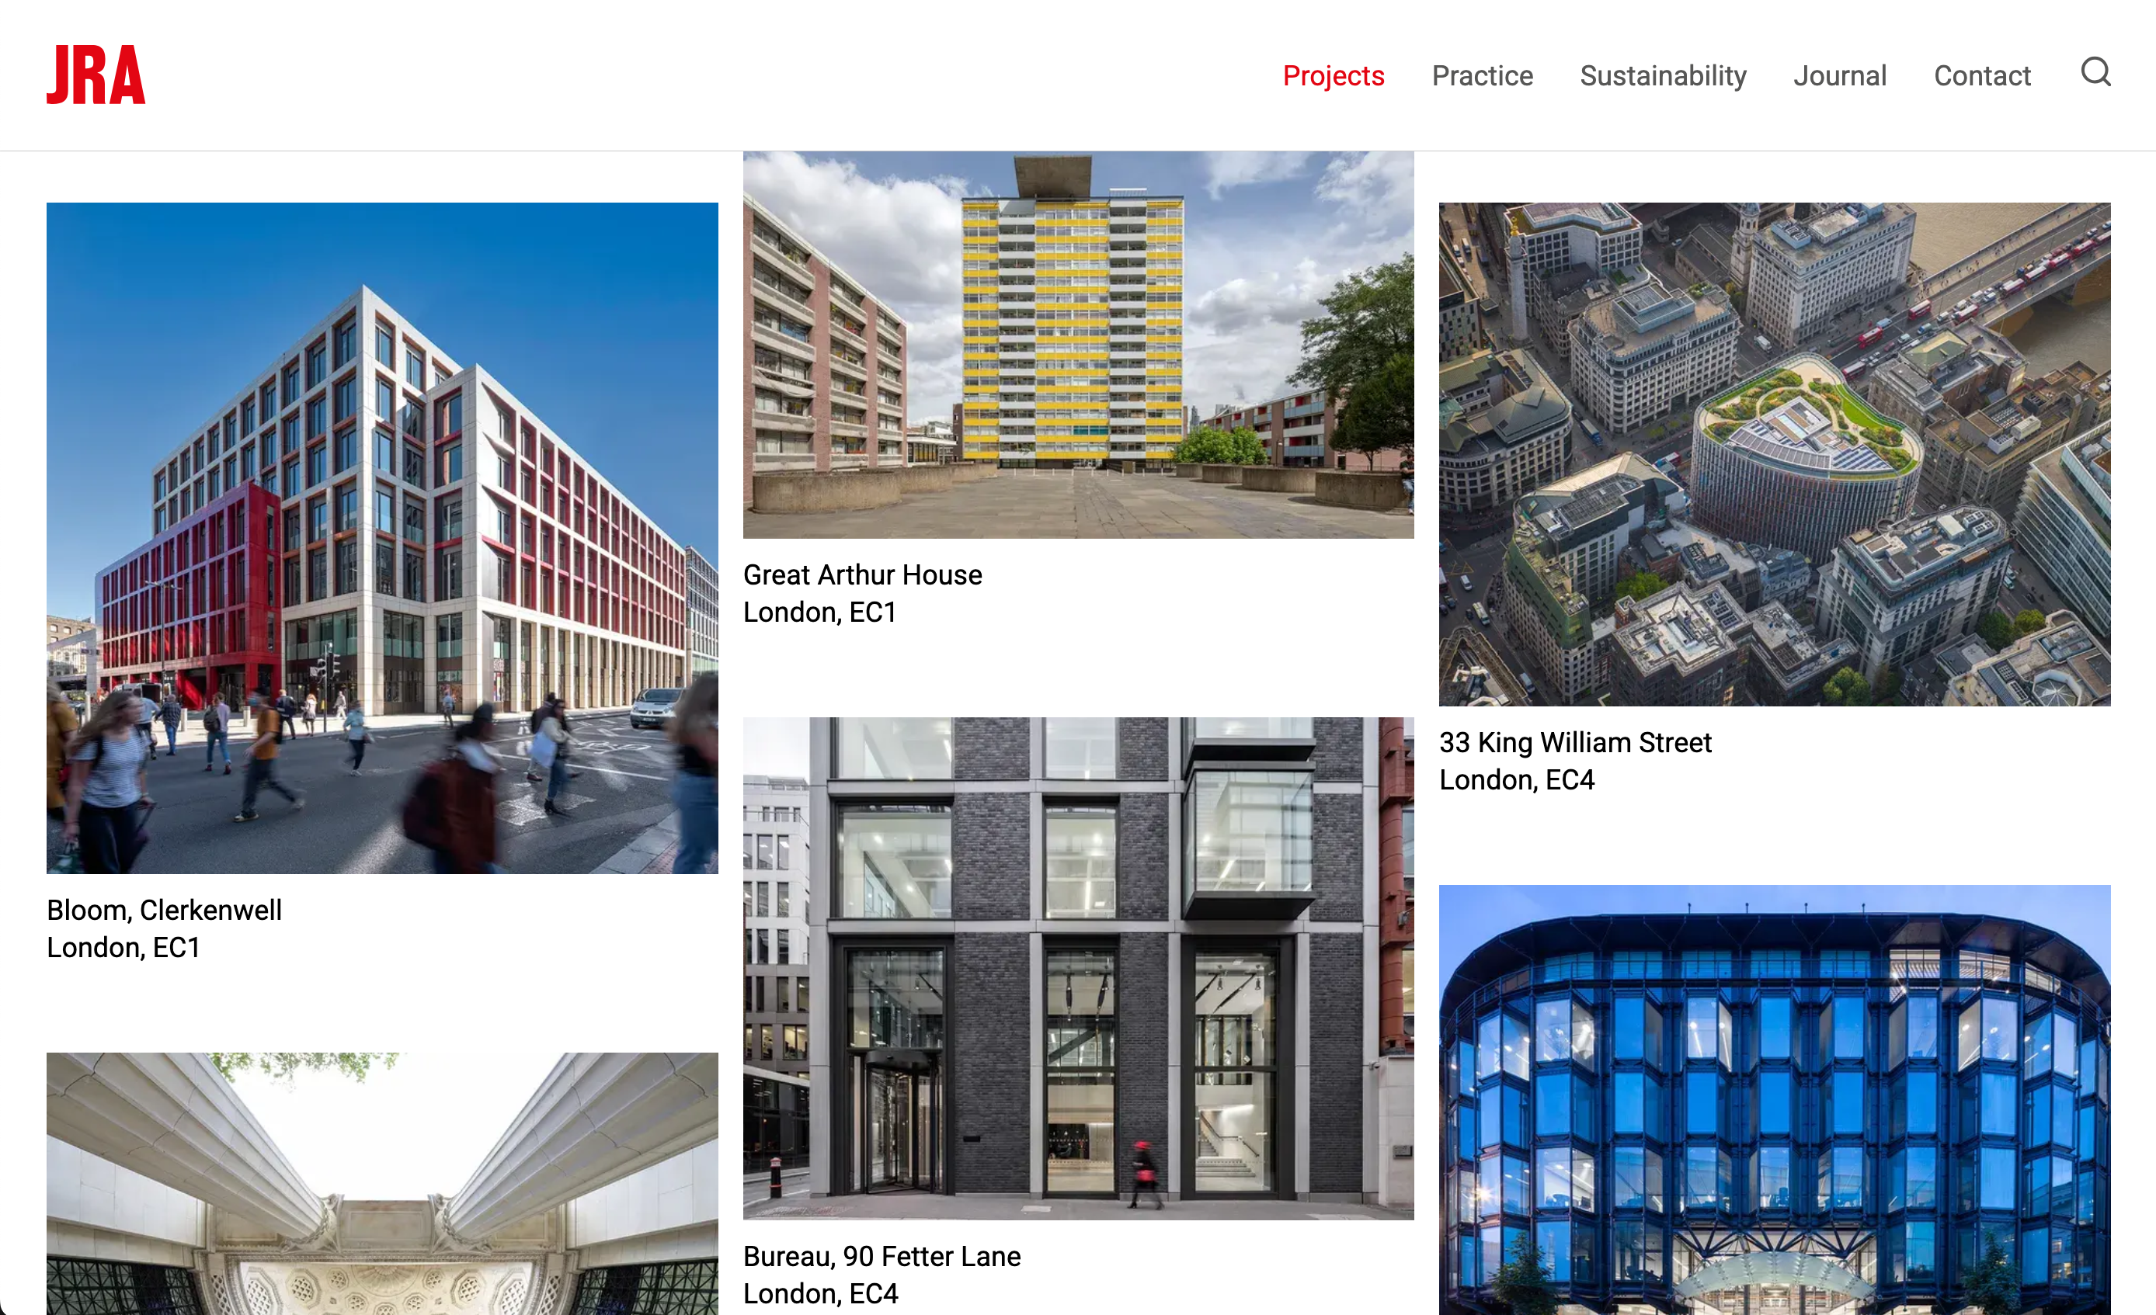2156x1315 pixels.
Task: Open the blue glass building photo
Action: [1775, 1100]
